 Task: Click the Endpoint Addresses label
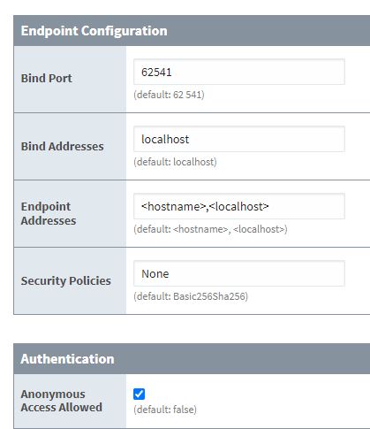click(x=49, y=213)
